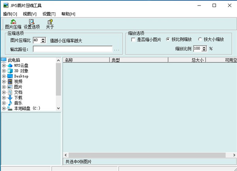
Task: Expand the Desktop tree node
Action: click(x=4, y=76)
